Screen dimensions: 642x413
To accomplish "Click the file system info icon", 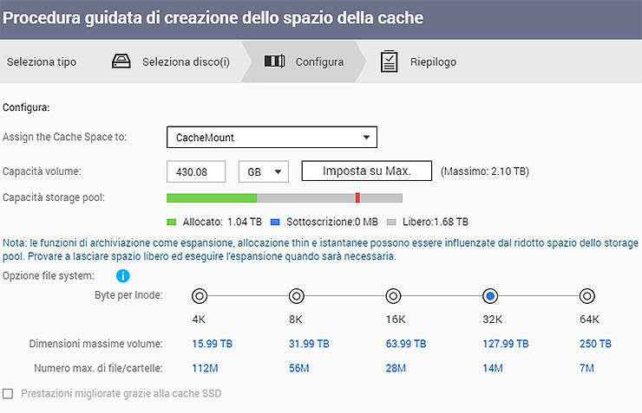I will [123, 276].
